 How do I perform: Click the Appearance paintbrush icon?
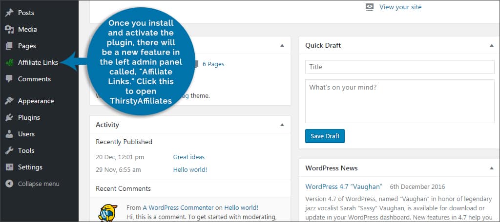point(9,101)
